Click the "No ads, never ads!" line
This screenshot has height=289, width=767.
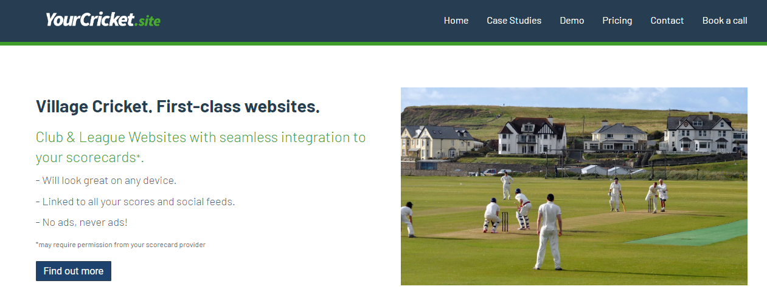82,222
